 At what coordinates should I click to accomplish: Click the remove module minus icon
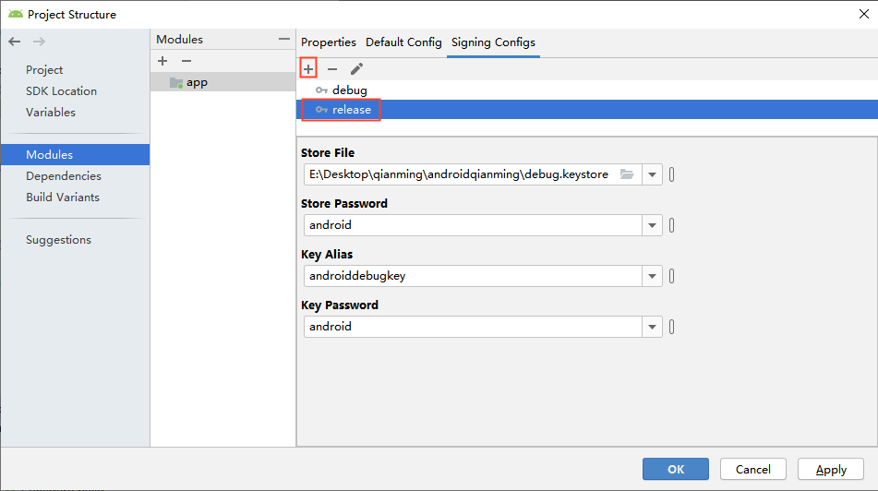coord(186,61)
